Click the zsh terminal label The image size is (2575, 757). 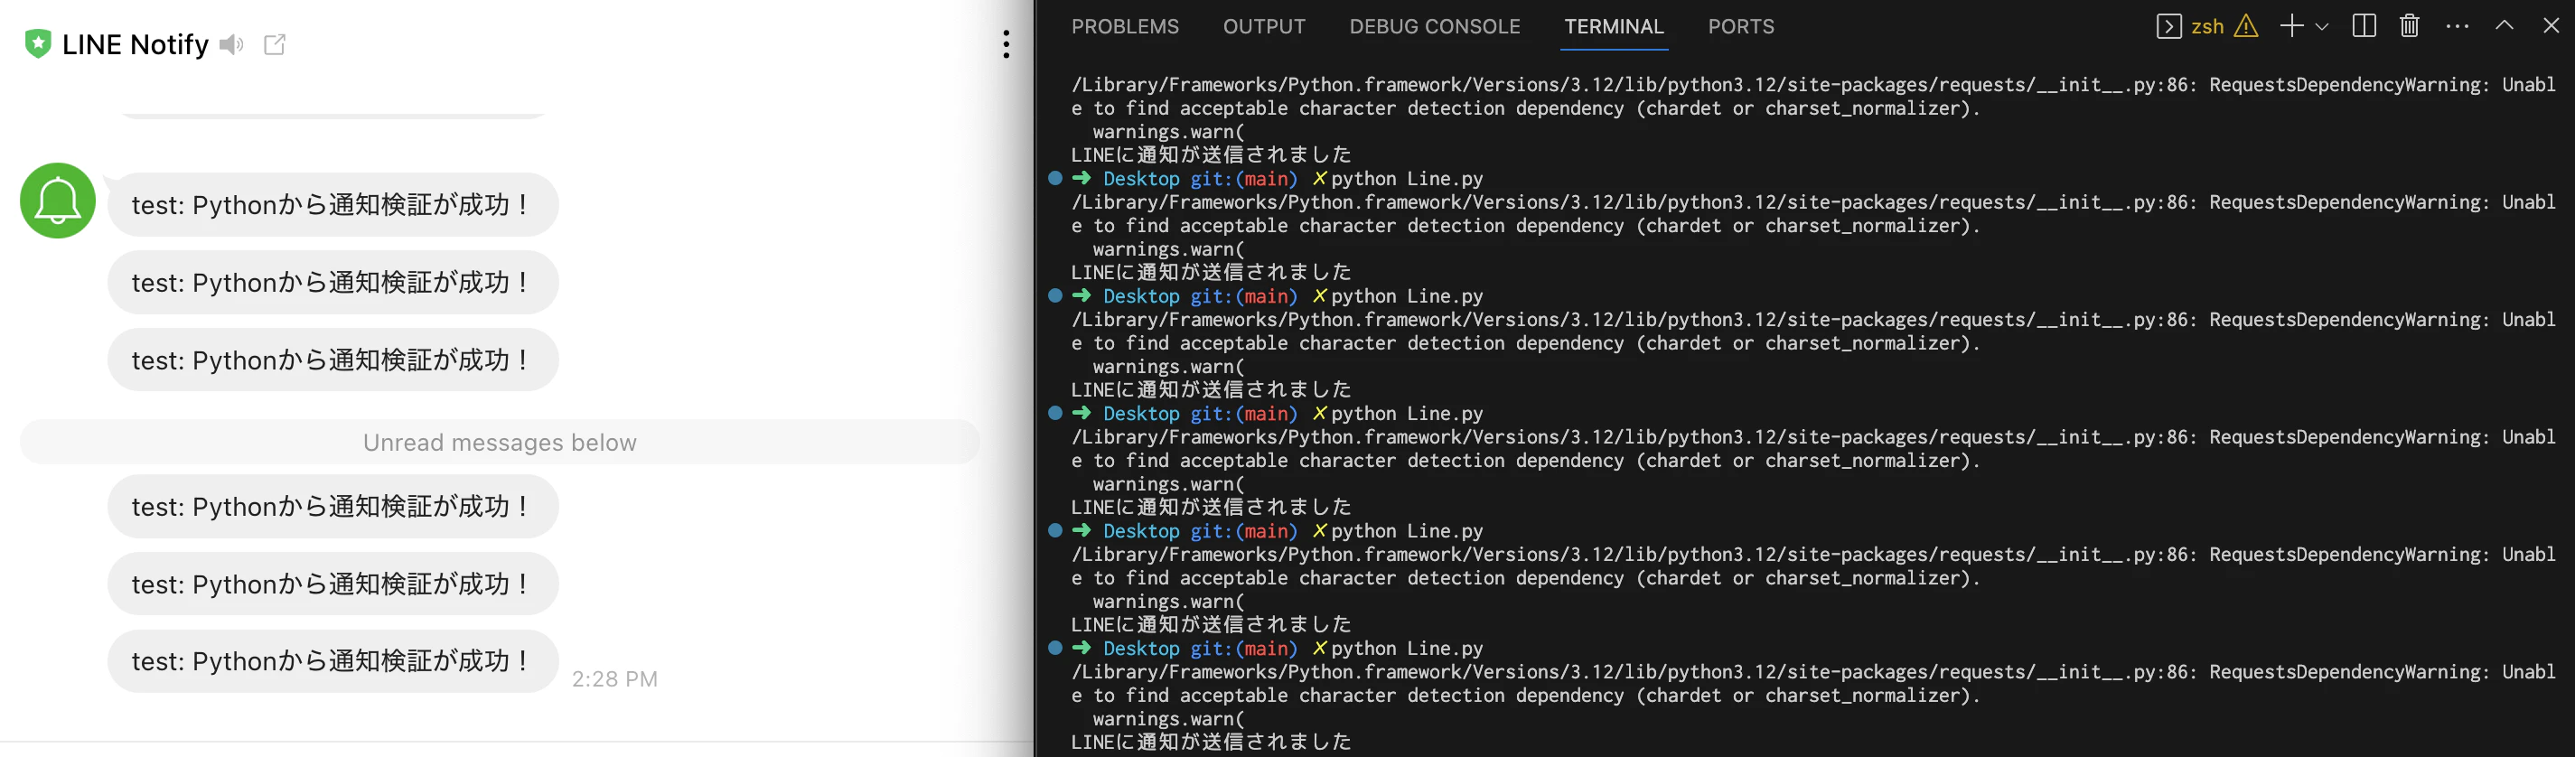[x=2207, y=26]
